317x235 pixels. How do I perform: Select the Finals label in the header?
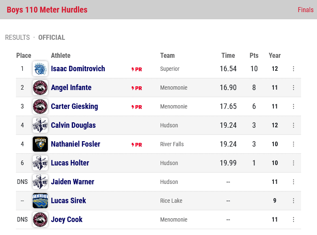306,10
